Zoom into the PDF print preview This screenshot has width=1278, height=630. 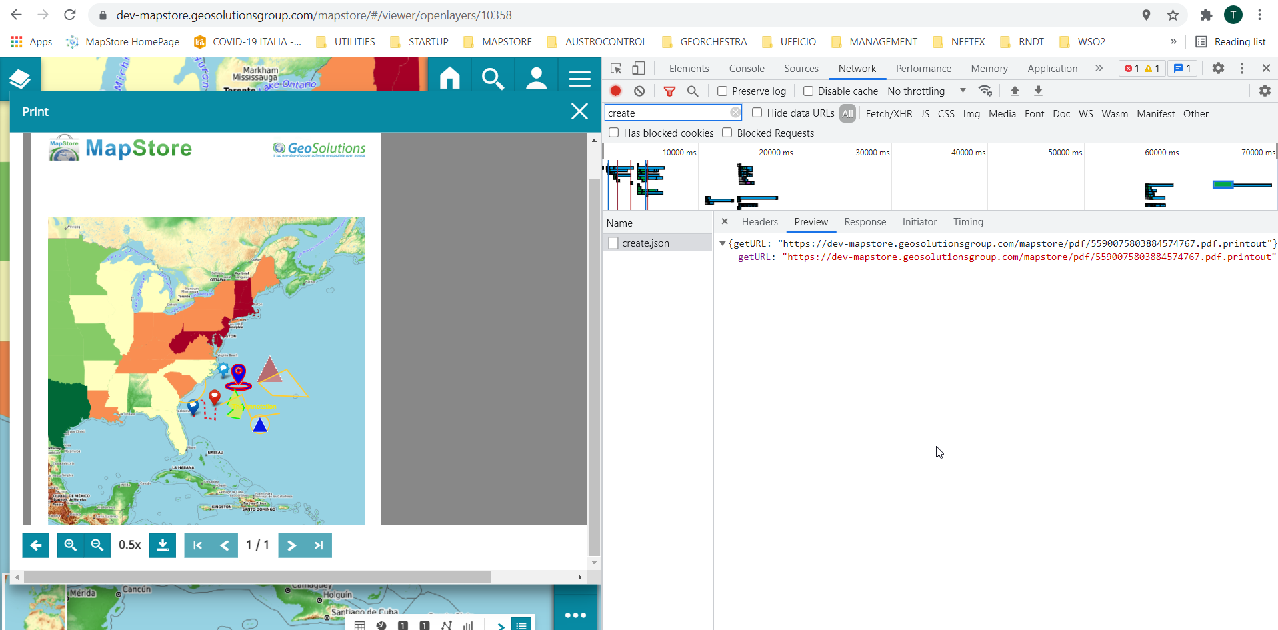click(70, 545)
